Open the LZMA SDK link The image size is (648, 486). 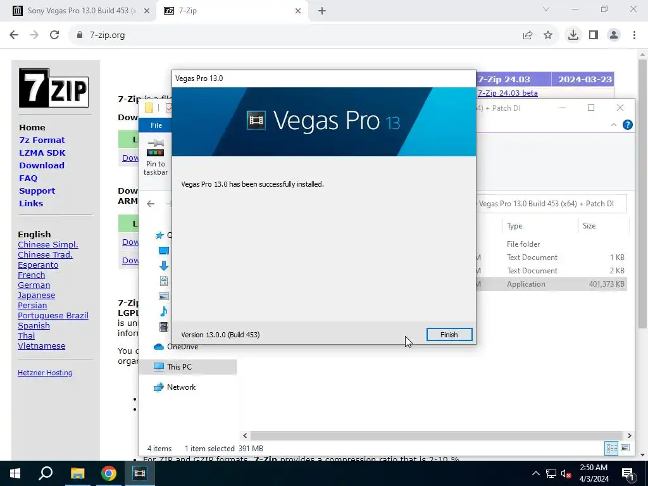42,153
